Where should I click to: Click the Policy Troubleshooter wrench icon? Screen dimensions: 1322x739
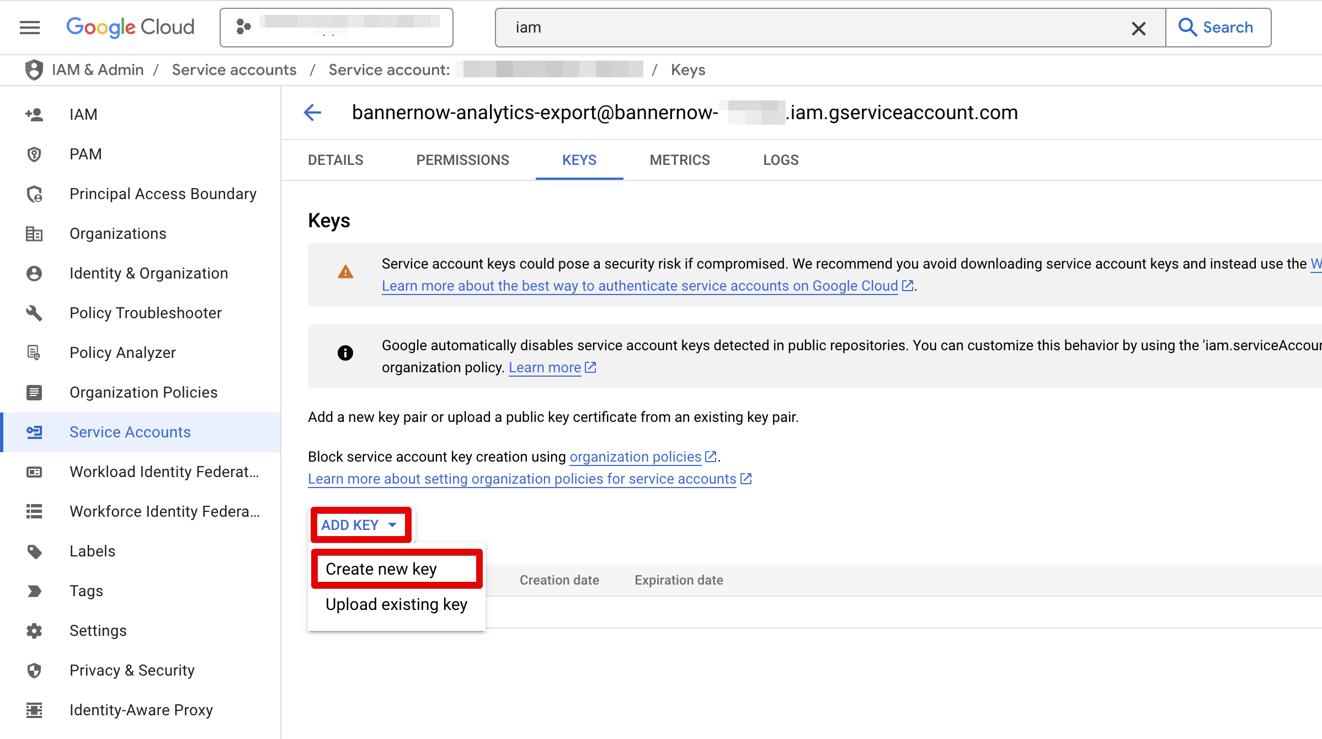(x=34, y=313)
